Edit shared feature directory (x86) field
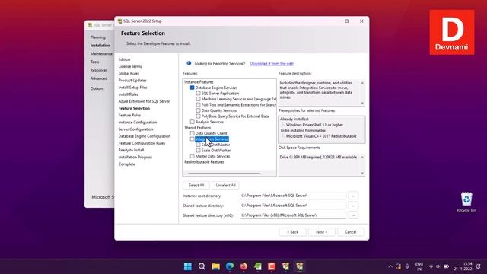Screen dimensions: 487x274 click(293, 215)
